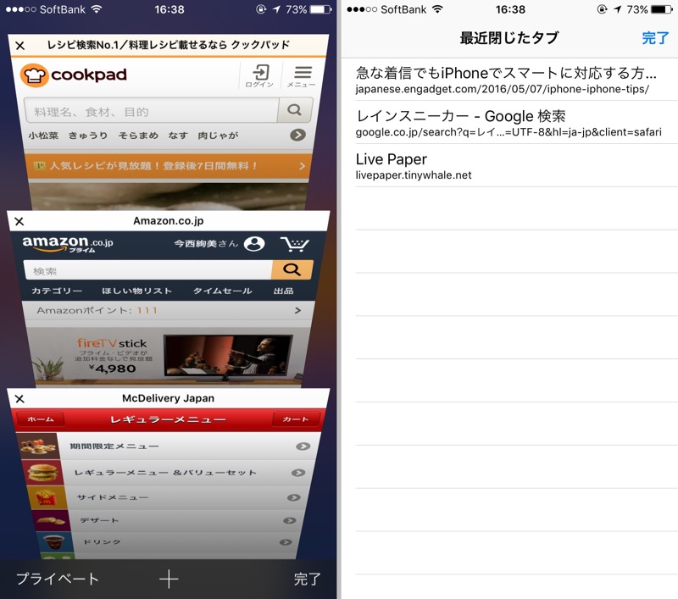Open the 期間限定メニュー row
This screenshot has width=678, height=599.
coord(169,446)
